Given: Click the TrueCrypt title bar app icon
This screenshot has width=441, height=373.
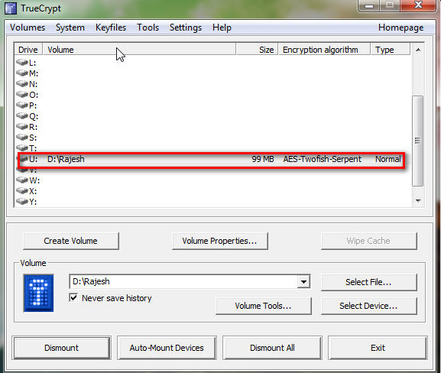Looking at the screenshot, I should pos(11,8).
